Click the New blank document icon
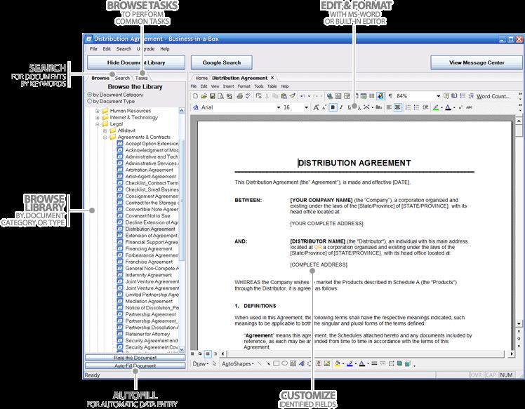This screenshot has width=525, height=409. [195, 96]
